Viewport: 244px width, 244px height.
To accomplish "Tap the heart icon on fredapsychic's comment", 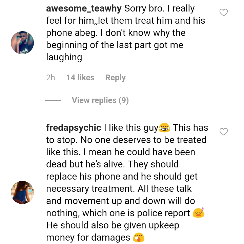I will 223,131.
